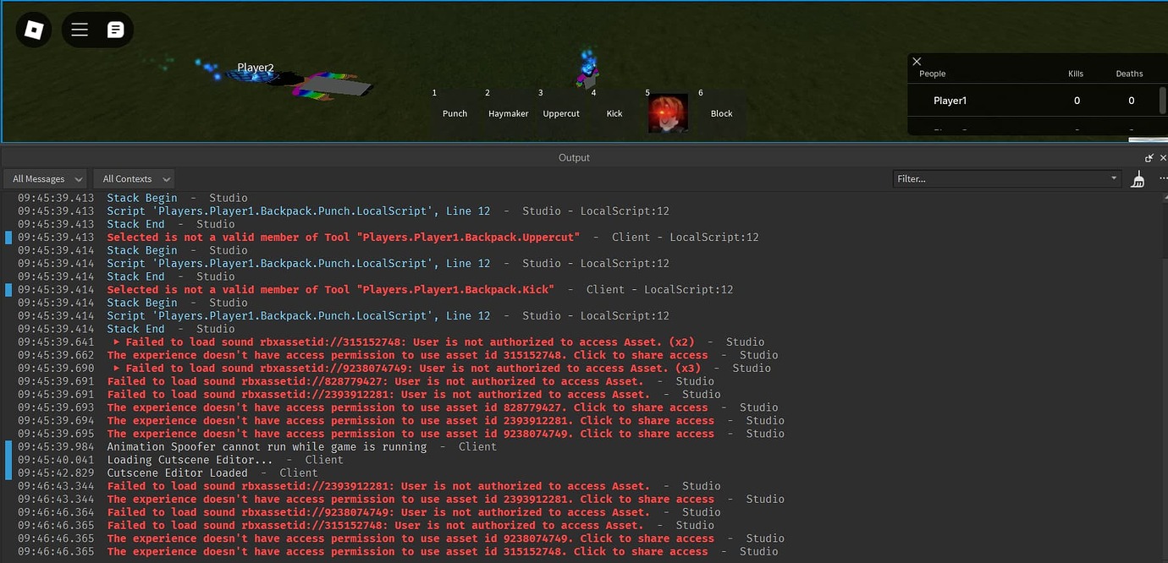Click the Kick 'Selected is not a valid member' error
The width and height of the screenshot is (1168, 563).
[x=331, y=290]
